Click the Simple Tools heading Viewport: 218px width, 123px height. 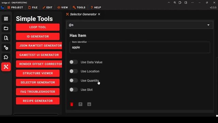(34, 19)
